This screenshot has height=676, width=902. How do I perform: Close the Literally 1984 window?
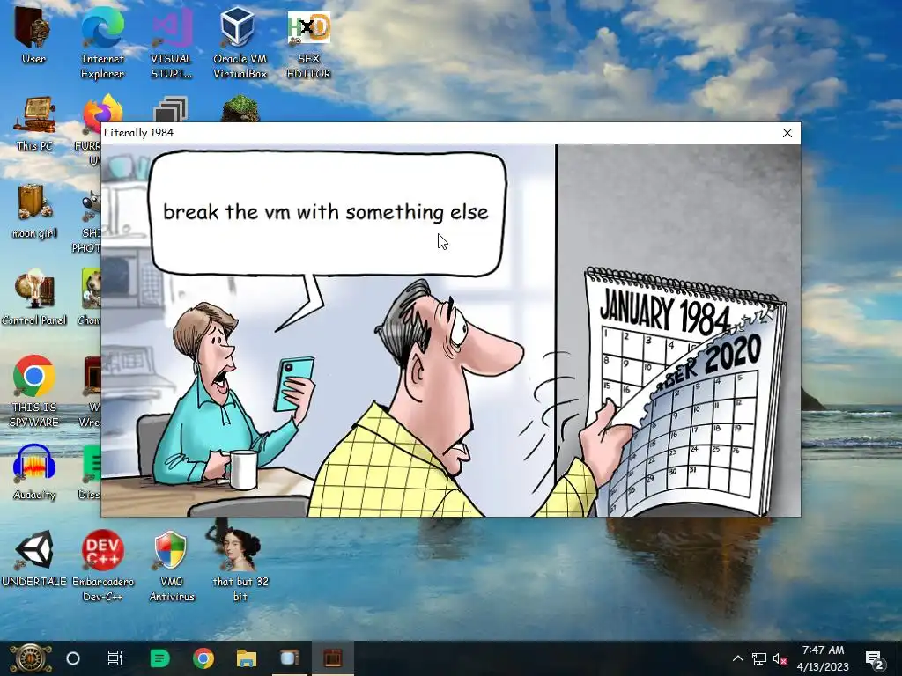coord(787,133)
